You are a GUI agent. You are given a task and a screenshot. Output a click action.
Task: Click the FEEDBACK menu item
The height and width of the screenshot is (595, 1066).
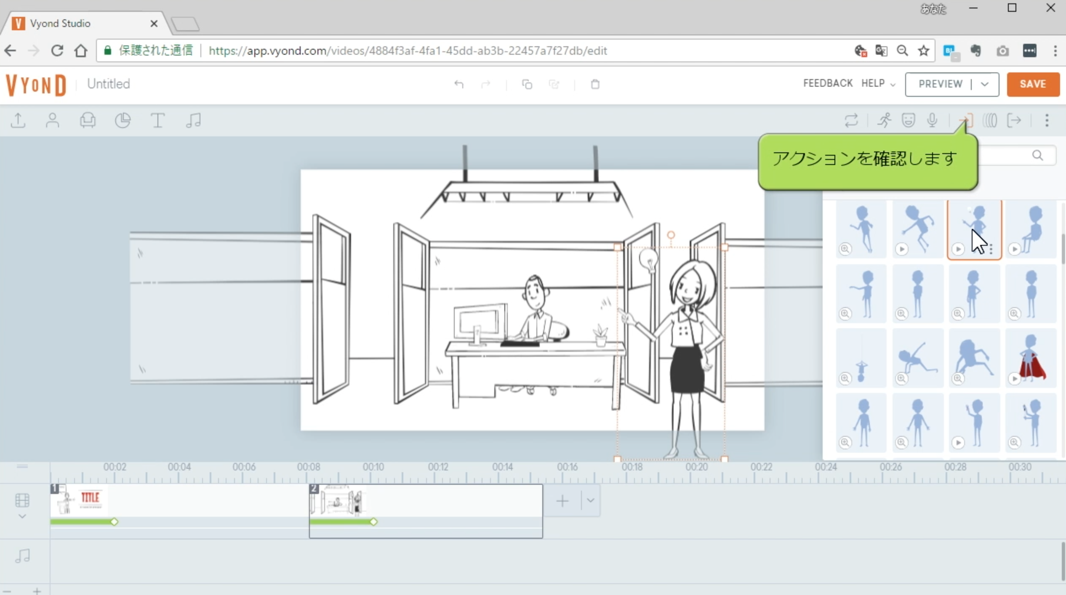click(828, 83)
